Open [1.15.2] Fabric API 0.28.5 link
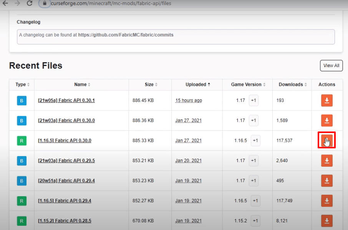The width and height of the screenshot is (348, 230). click(65, 221)
